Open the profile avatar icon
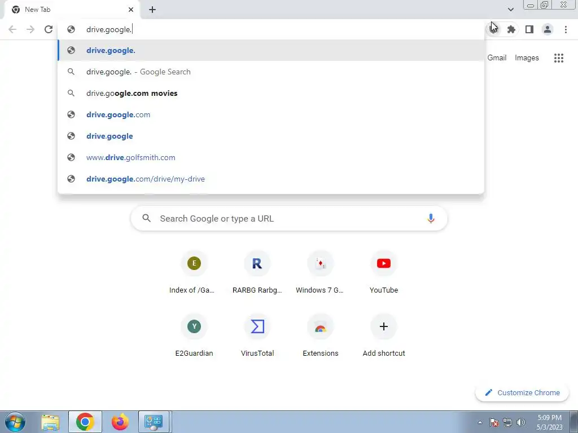 pyautogui.click(x=548, y=29)
